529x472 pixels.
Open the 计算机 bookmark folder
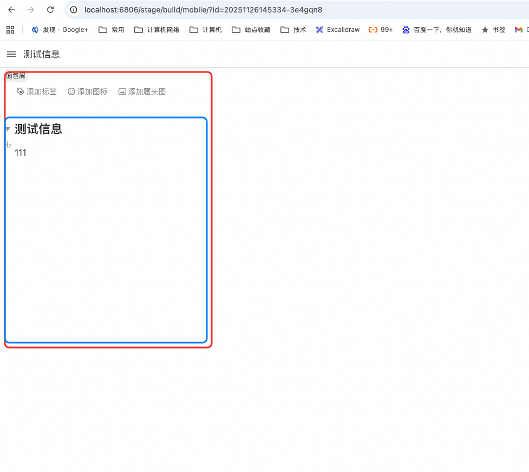pos(205,30)
